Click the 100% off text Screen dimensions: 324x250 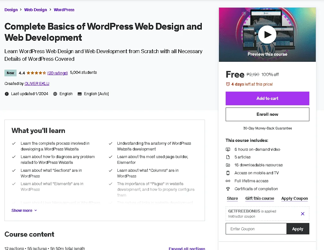click(x=270, y=74)
